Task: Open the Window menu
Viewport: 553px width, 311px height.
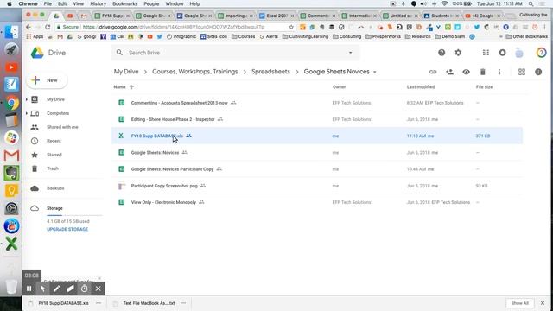Action: 175,3
